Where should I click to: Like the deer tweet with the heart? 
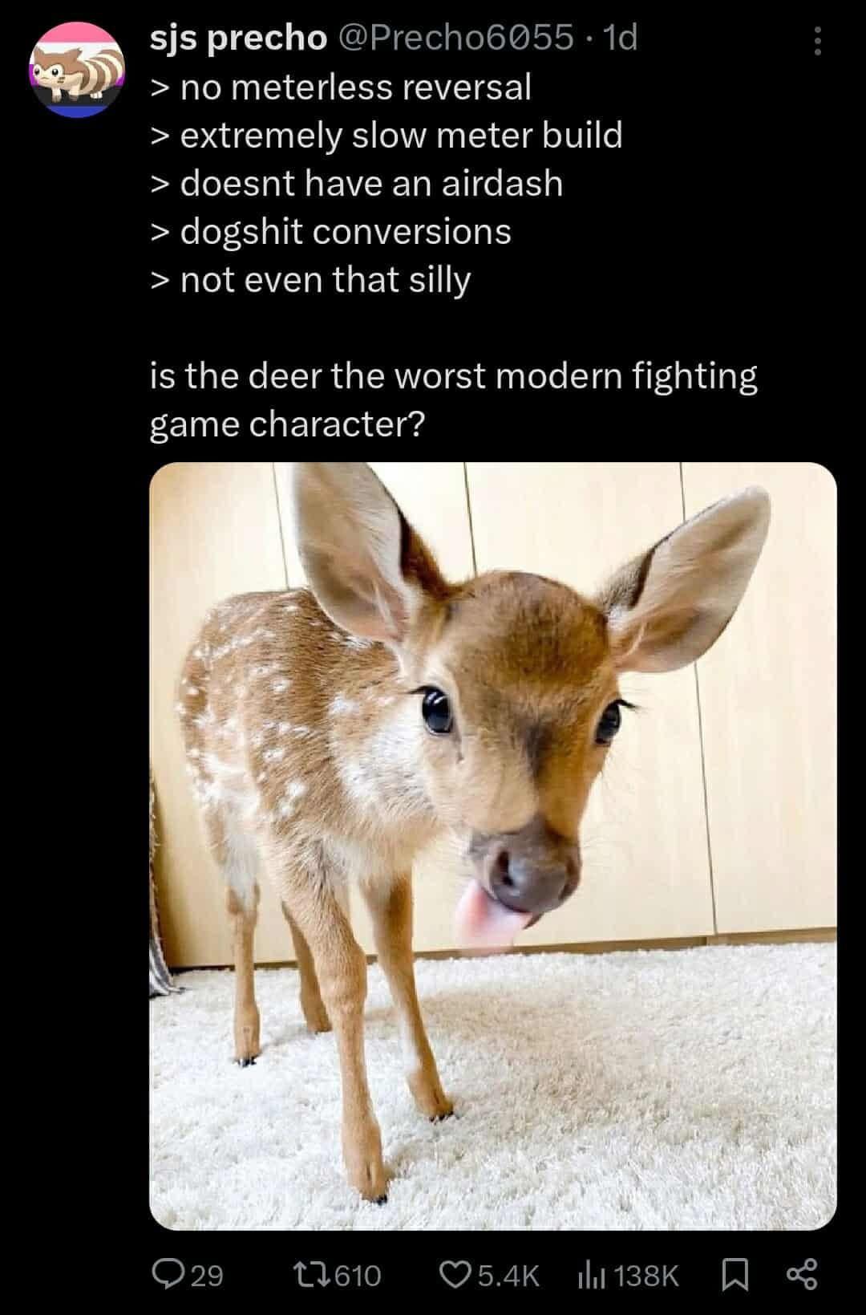coord(456,1274)
